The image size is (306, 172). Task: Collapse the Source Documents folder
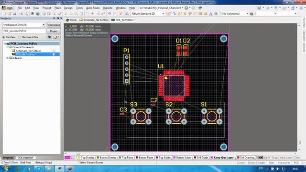tap(8, 47)
